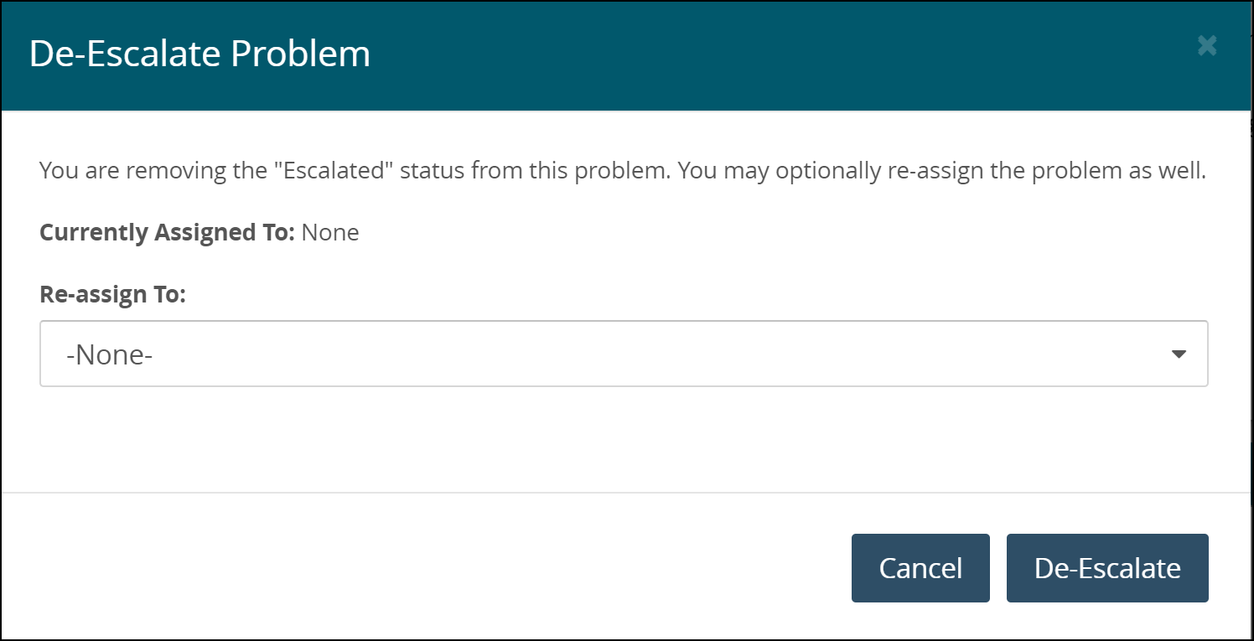Image resolution: width=1254 pixels, height=641 pixels.
Task: Click the "Currently Assigned To:" label
Action: (167, 232)
